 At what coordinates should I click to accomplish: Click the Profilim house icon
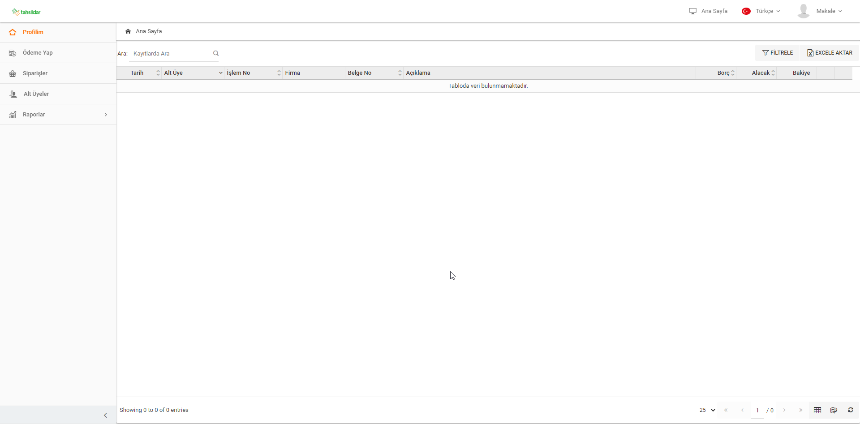pyautogui.click(x=13, y=32)
